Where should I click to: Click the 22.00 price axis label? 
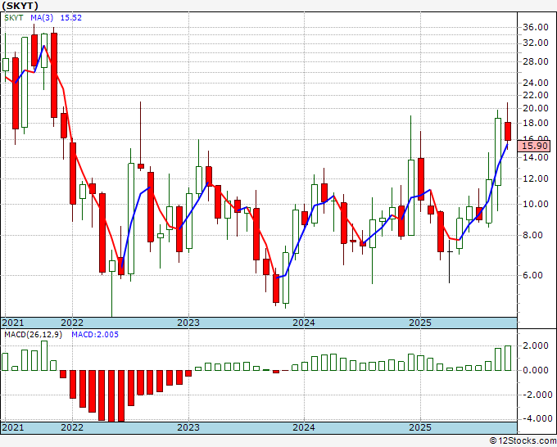[x=536, y=95]
